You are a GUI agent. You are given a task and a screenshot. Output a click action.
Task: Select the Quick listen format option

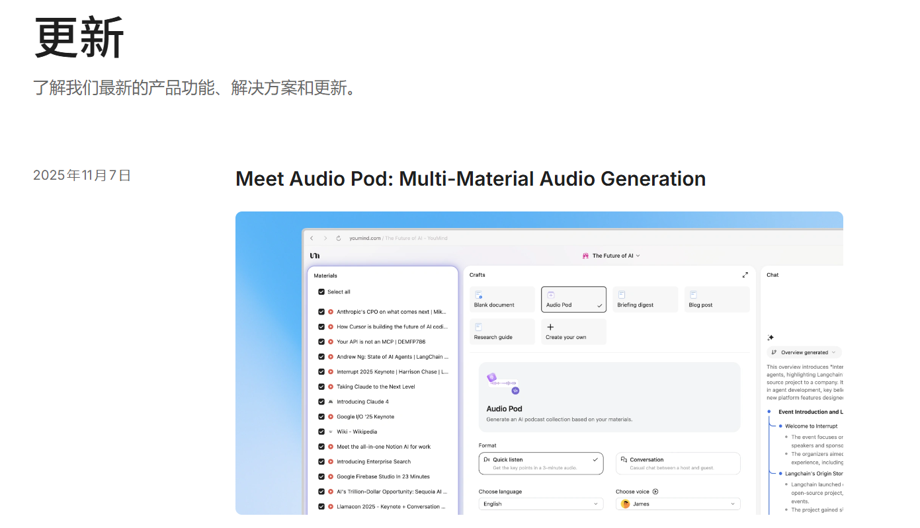pos(541,463)
